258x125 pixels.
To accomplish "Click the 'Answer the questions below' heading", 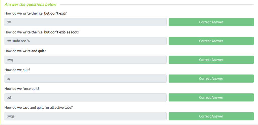I will [x=30, y=5].
